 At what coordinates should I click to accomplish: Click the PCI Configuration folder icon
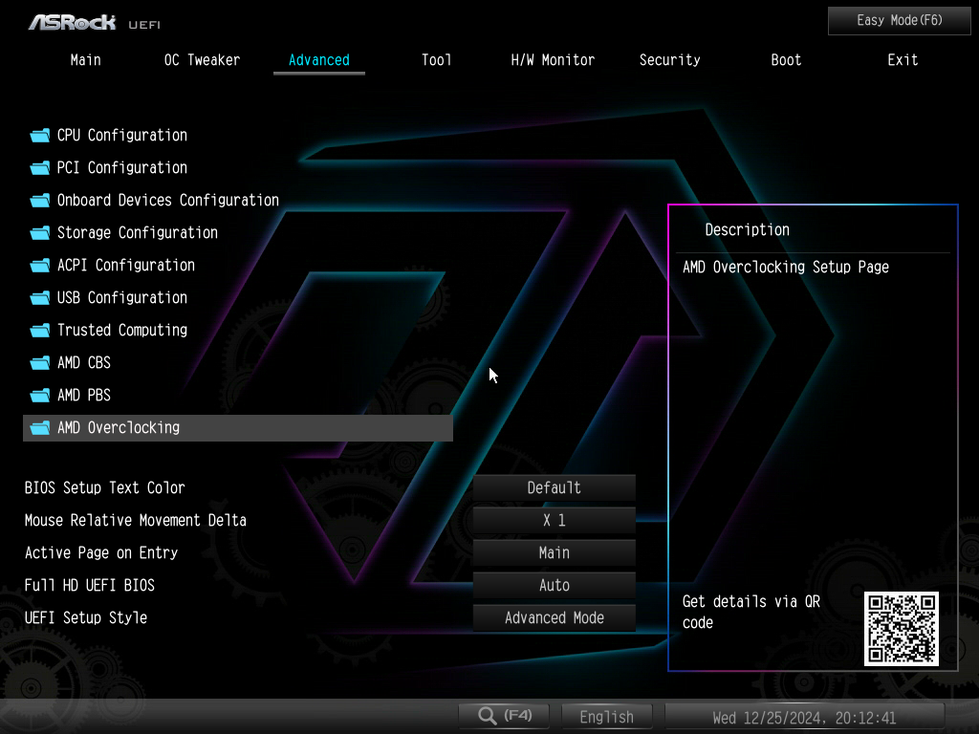[x=40, y=168]
